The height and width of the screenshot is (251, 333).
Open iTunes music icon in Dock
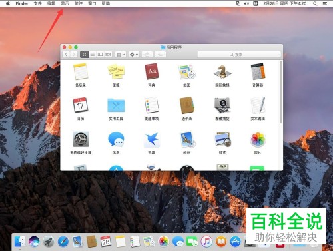[206, 242]
